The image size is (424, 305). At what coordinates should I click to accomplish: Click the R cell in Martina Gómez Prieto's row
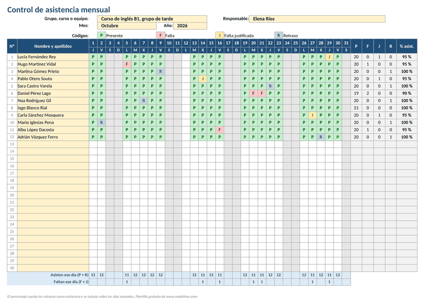coord(161,72)
